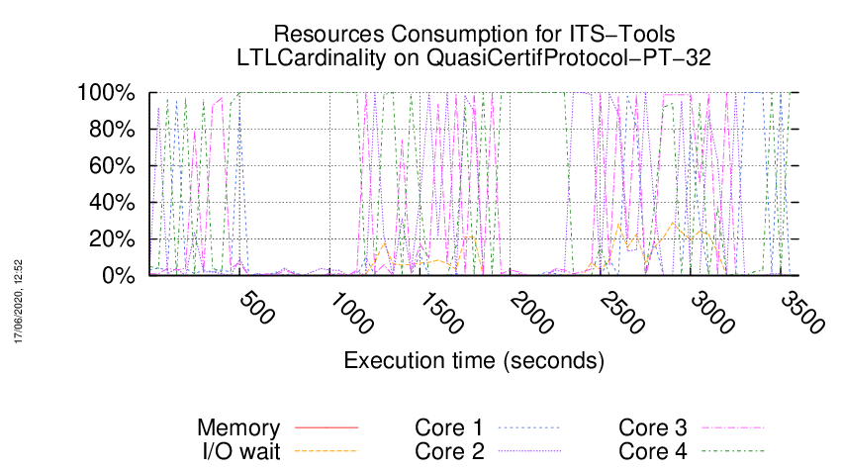
Task: Click the blue Core 1 legend line sample
Action: pos(529,427)
